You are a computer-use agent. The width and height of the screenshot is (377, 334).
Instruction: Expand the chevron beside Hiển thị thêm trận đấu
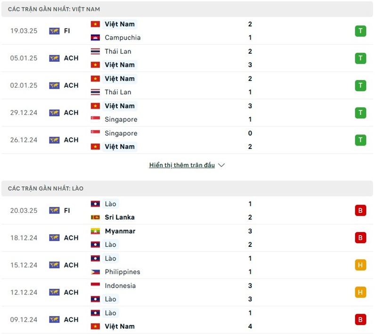click(222, 165)
